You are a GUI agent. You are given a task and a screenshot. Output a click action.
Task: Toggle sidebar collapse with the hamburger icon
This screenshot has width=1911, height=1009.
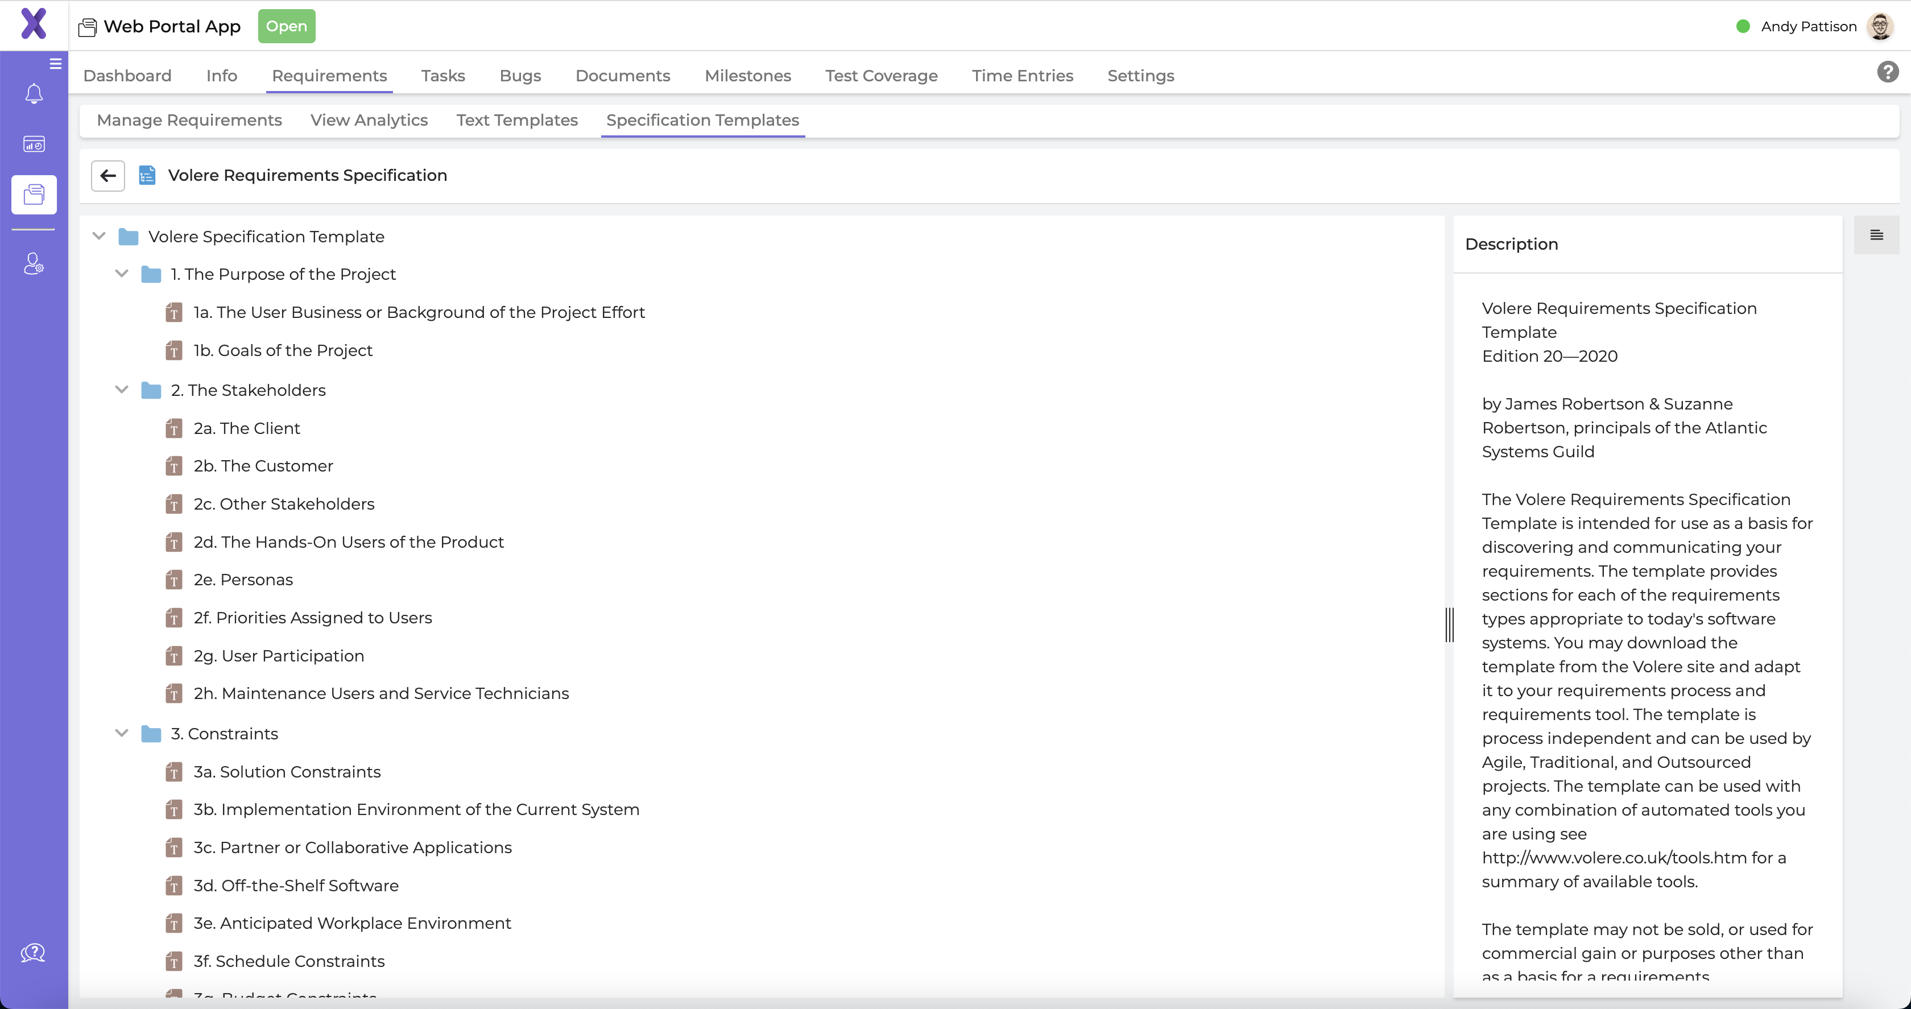(x=56, y=63)
